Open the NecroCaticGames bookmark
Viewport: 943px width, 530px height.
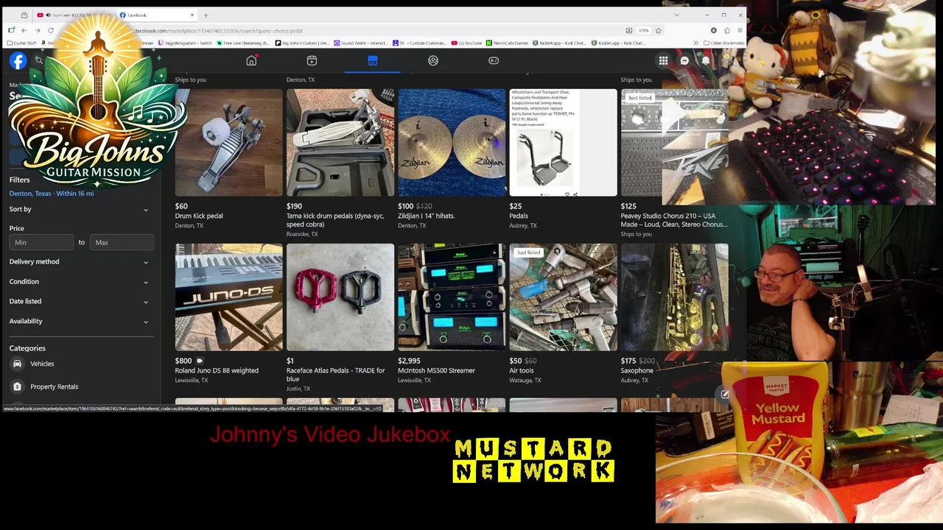[507, 43]
